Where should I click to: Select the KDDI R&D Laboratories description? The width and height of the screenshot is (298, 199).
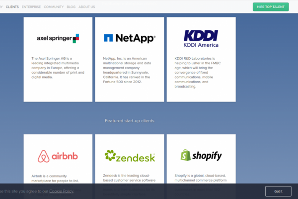tap(198, 72)
